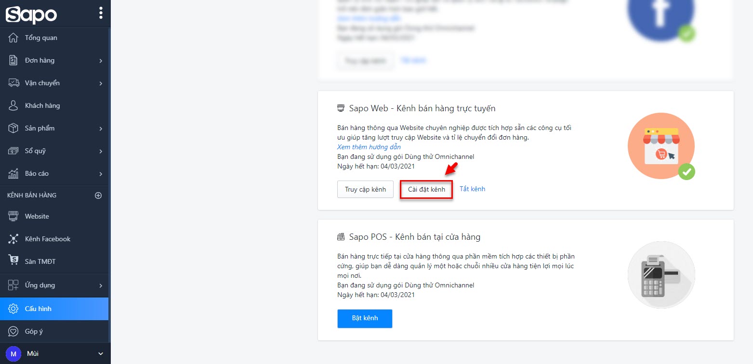753x364 pixels.
Task: Click the Đơn hàng receipt icon
Action: tap(13, 60)
